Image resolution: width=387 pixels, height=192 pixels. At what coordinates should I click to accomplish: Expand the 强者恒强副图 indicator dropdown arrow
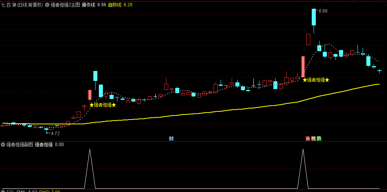pyautogui.click(x=3, y=145)
